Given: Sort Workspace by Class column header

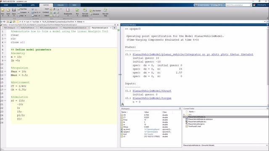Looking at the screenshot, I should pyautogui.click(x=164, y=112).
